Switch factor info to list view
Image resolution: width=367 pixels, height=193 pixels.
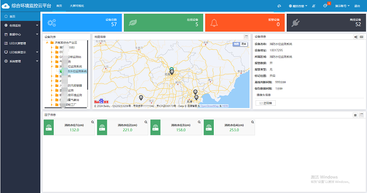[x=355, y=115]
